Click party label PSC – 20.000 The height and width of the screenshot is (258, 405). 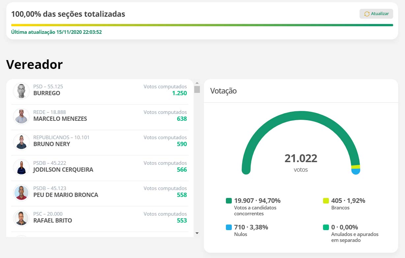(x=48, y=214)
